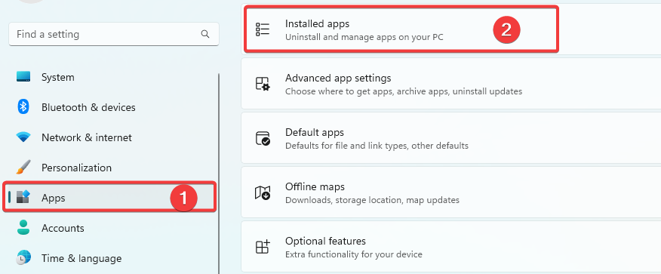Open the Default apps page
Viewport: 661px width, 274px height.
click(451, 138)
